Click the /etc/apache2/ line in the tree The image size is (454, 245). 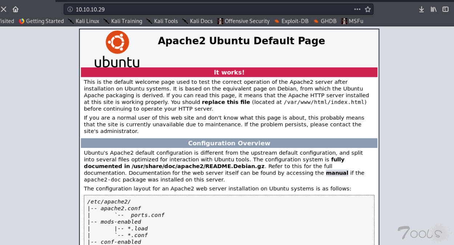[109, 202]
